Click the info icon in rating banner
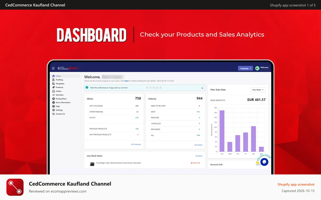 87,87
